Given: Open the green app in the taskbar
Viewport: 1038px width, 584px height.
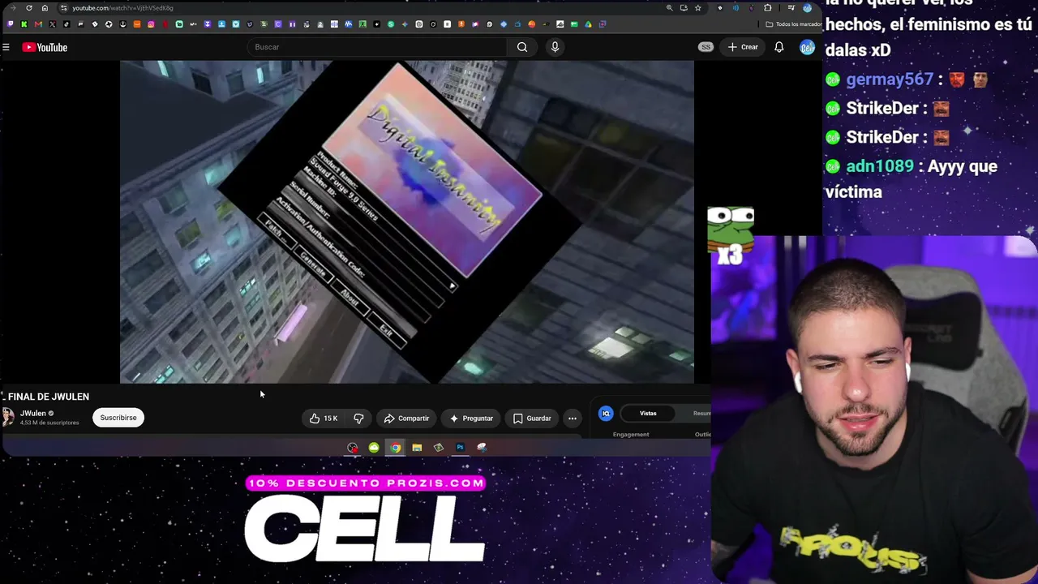Looking at the screenshot, I should (x=374, y=448).
